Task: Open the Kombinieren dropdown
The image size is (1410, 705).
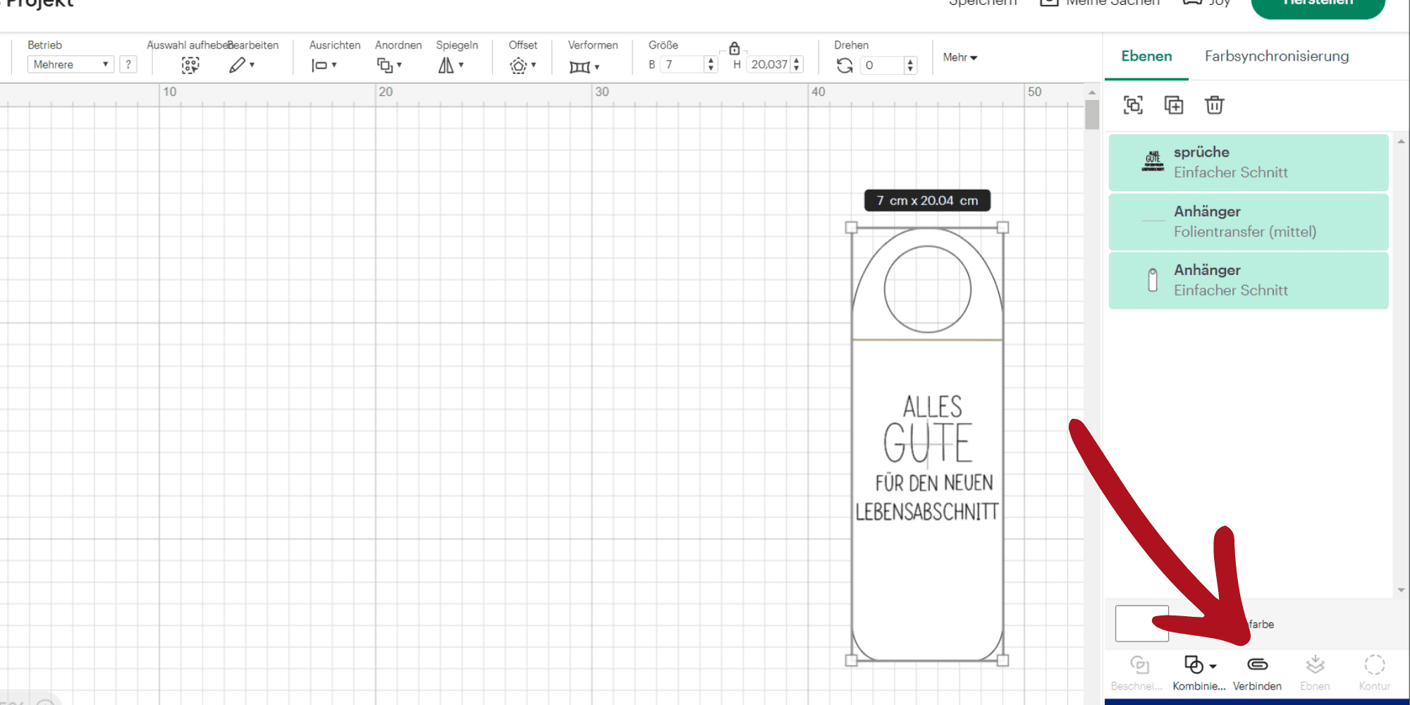Action: [x=1199, y=665]
